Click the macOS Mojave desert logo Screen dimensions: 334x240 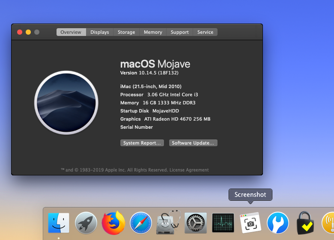(x=66, y=103)
